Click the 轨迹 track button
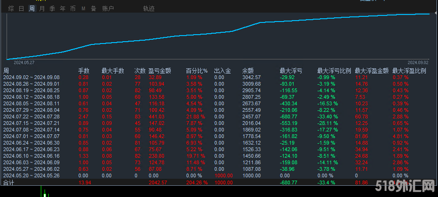The height and width of the screenshot is (197, 438). pyautogui.click(x=149, y=8)
